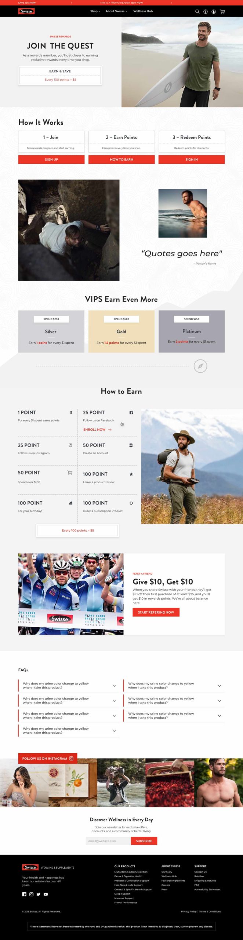
Task: Expand the first FAQ question chevron
Action: coord(114,686)
